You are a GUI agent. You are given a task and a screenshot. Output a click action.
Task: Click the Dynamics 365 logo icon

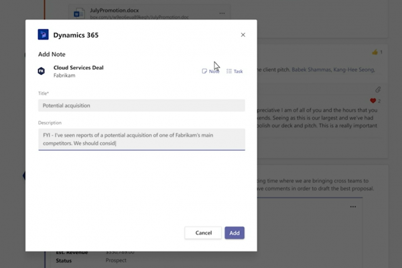(43, 35)
